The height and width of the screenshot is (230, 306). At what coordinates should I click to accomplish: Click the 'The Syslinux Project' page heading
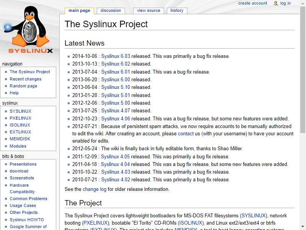coord(106,24)
